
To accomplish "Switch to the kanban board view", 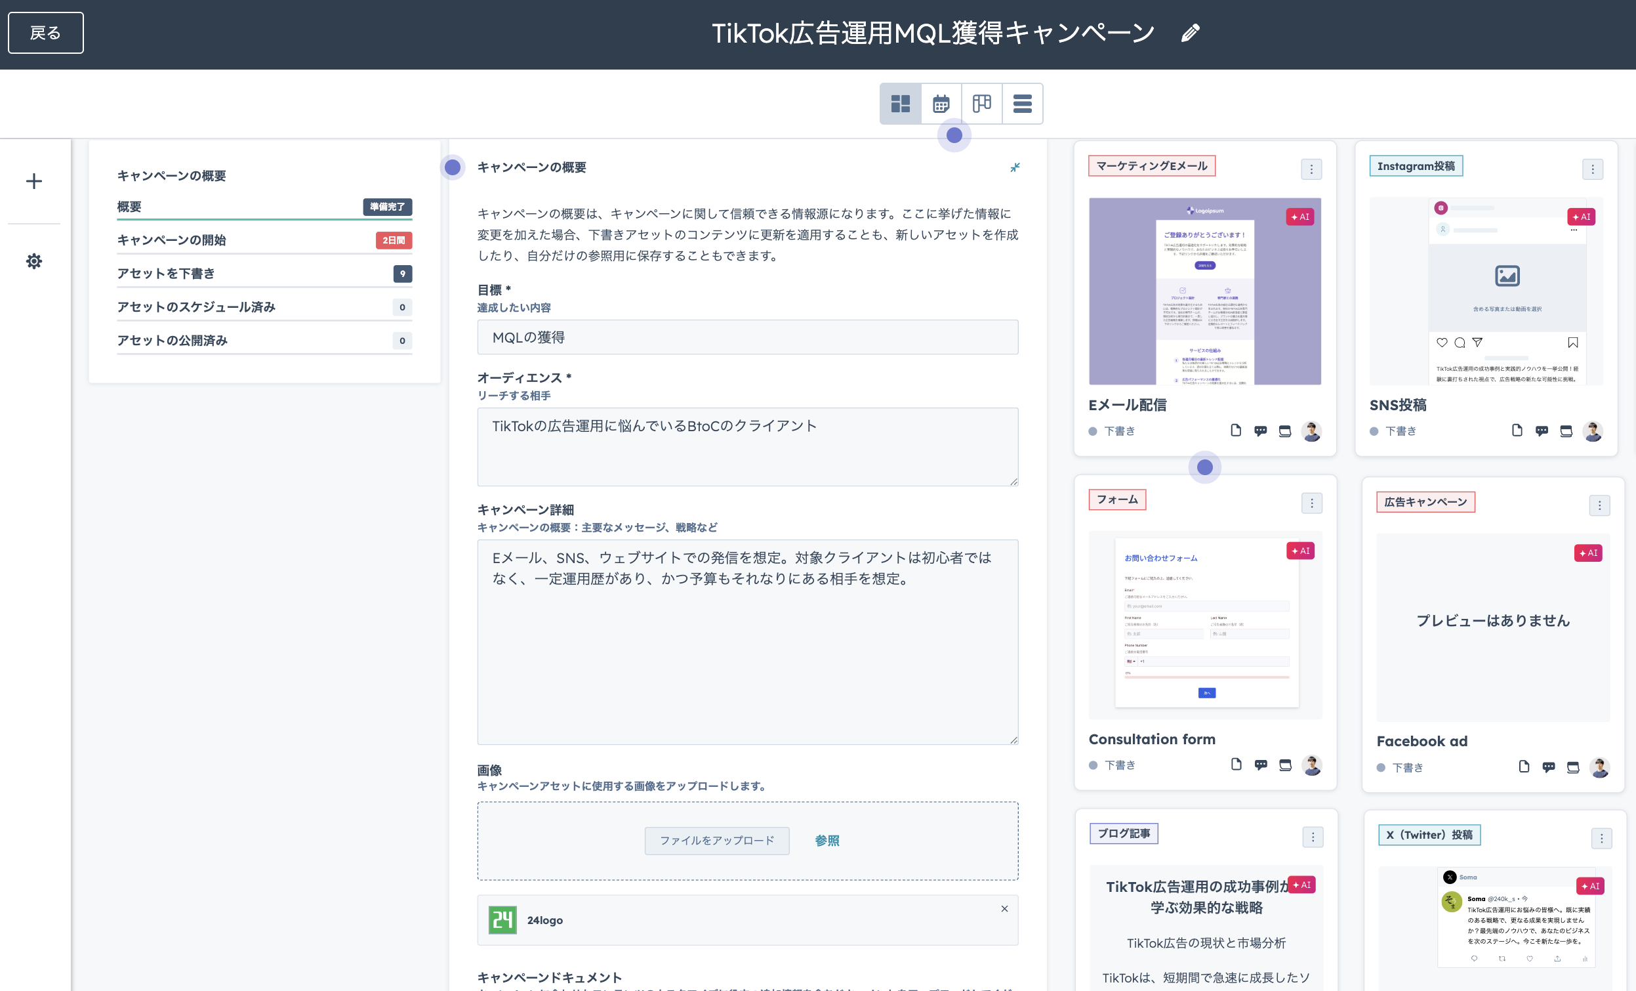I will tap(981, 103).
